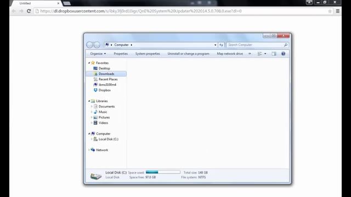The width and height of the screenshot is (351, 197).
Task: Select Libraries in navigation pane
Action: (102, 101)
